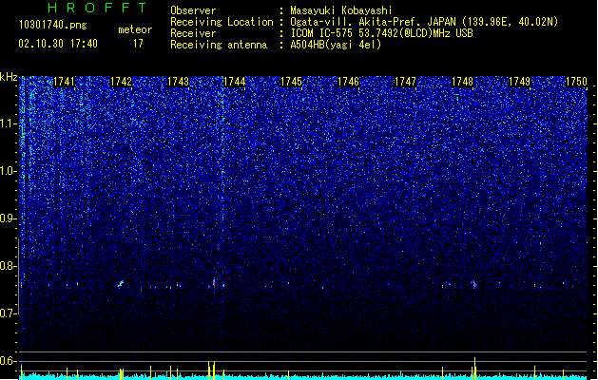The height and width of the screenshot is (380, 598).
Task: Click the 1749 time marker
Action: (x=519, y=82)
